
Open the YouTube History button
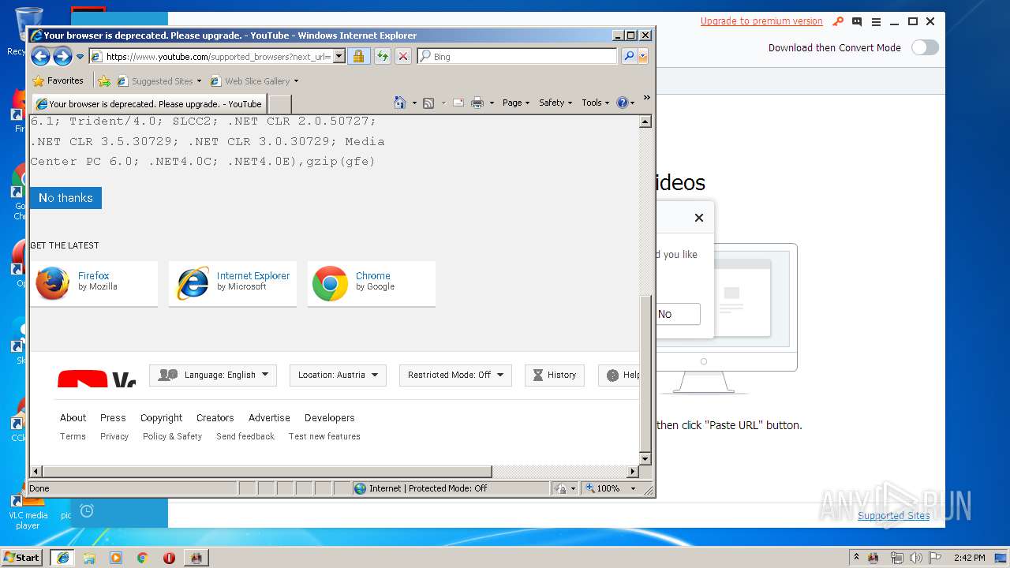pos(555,375)
